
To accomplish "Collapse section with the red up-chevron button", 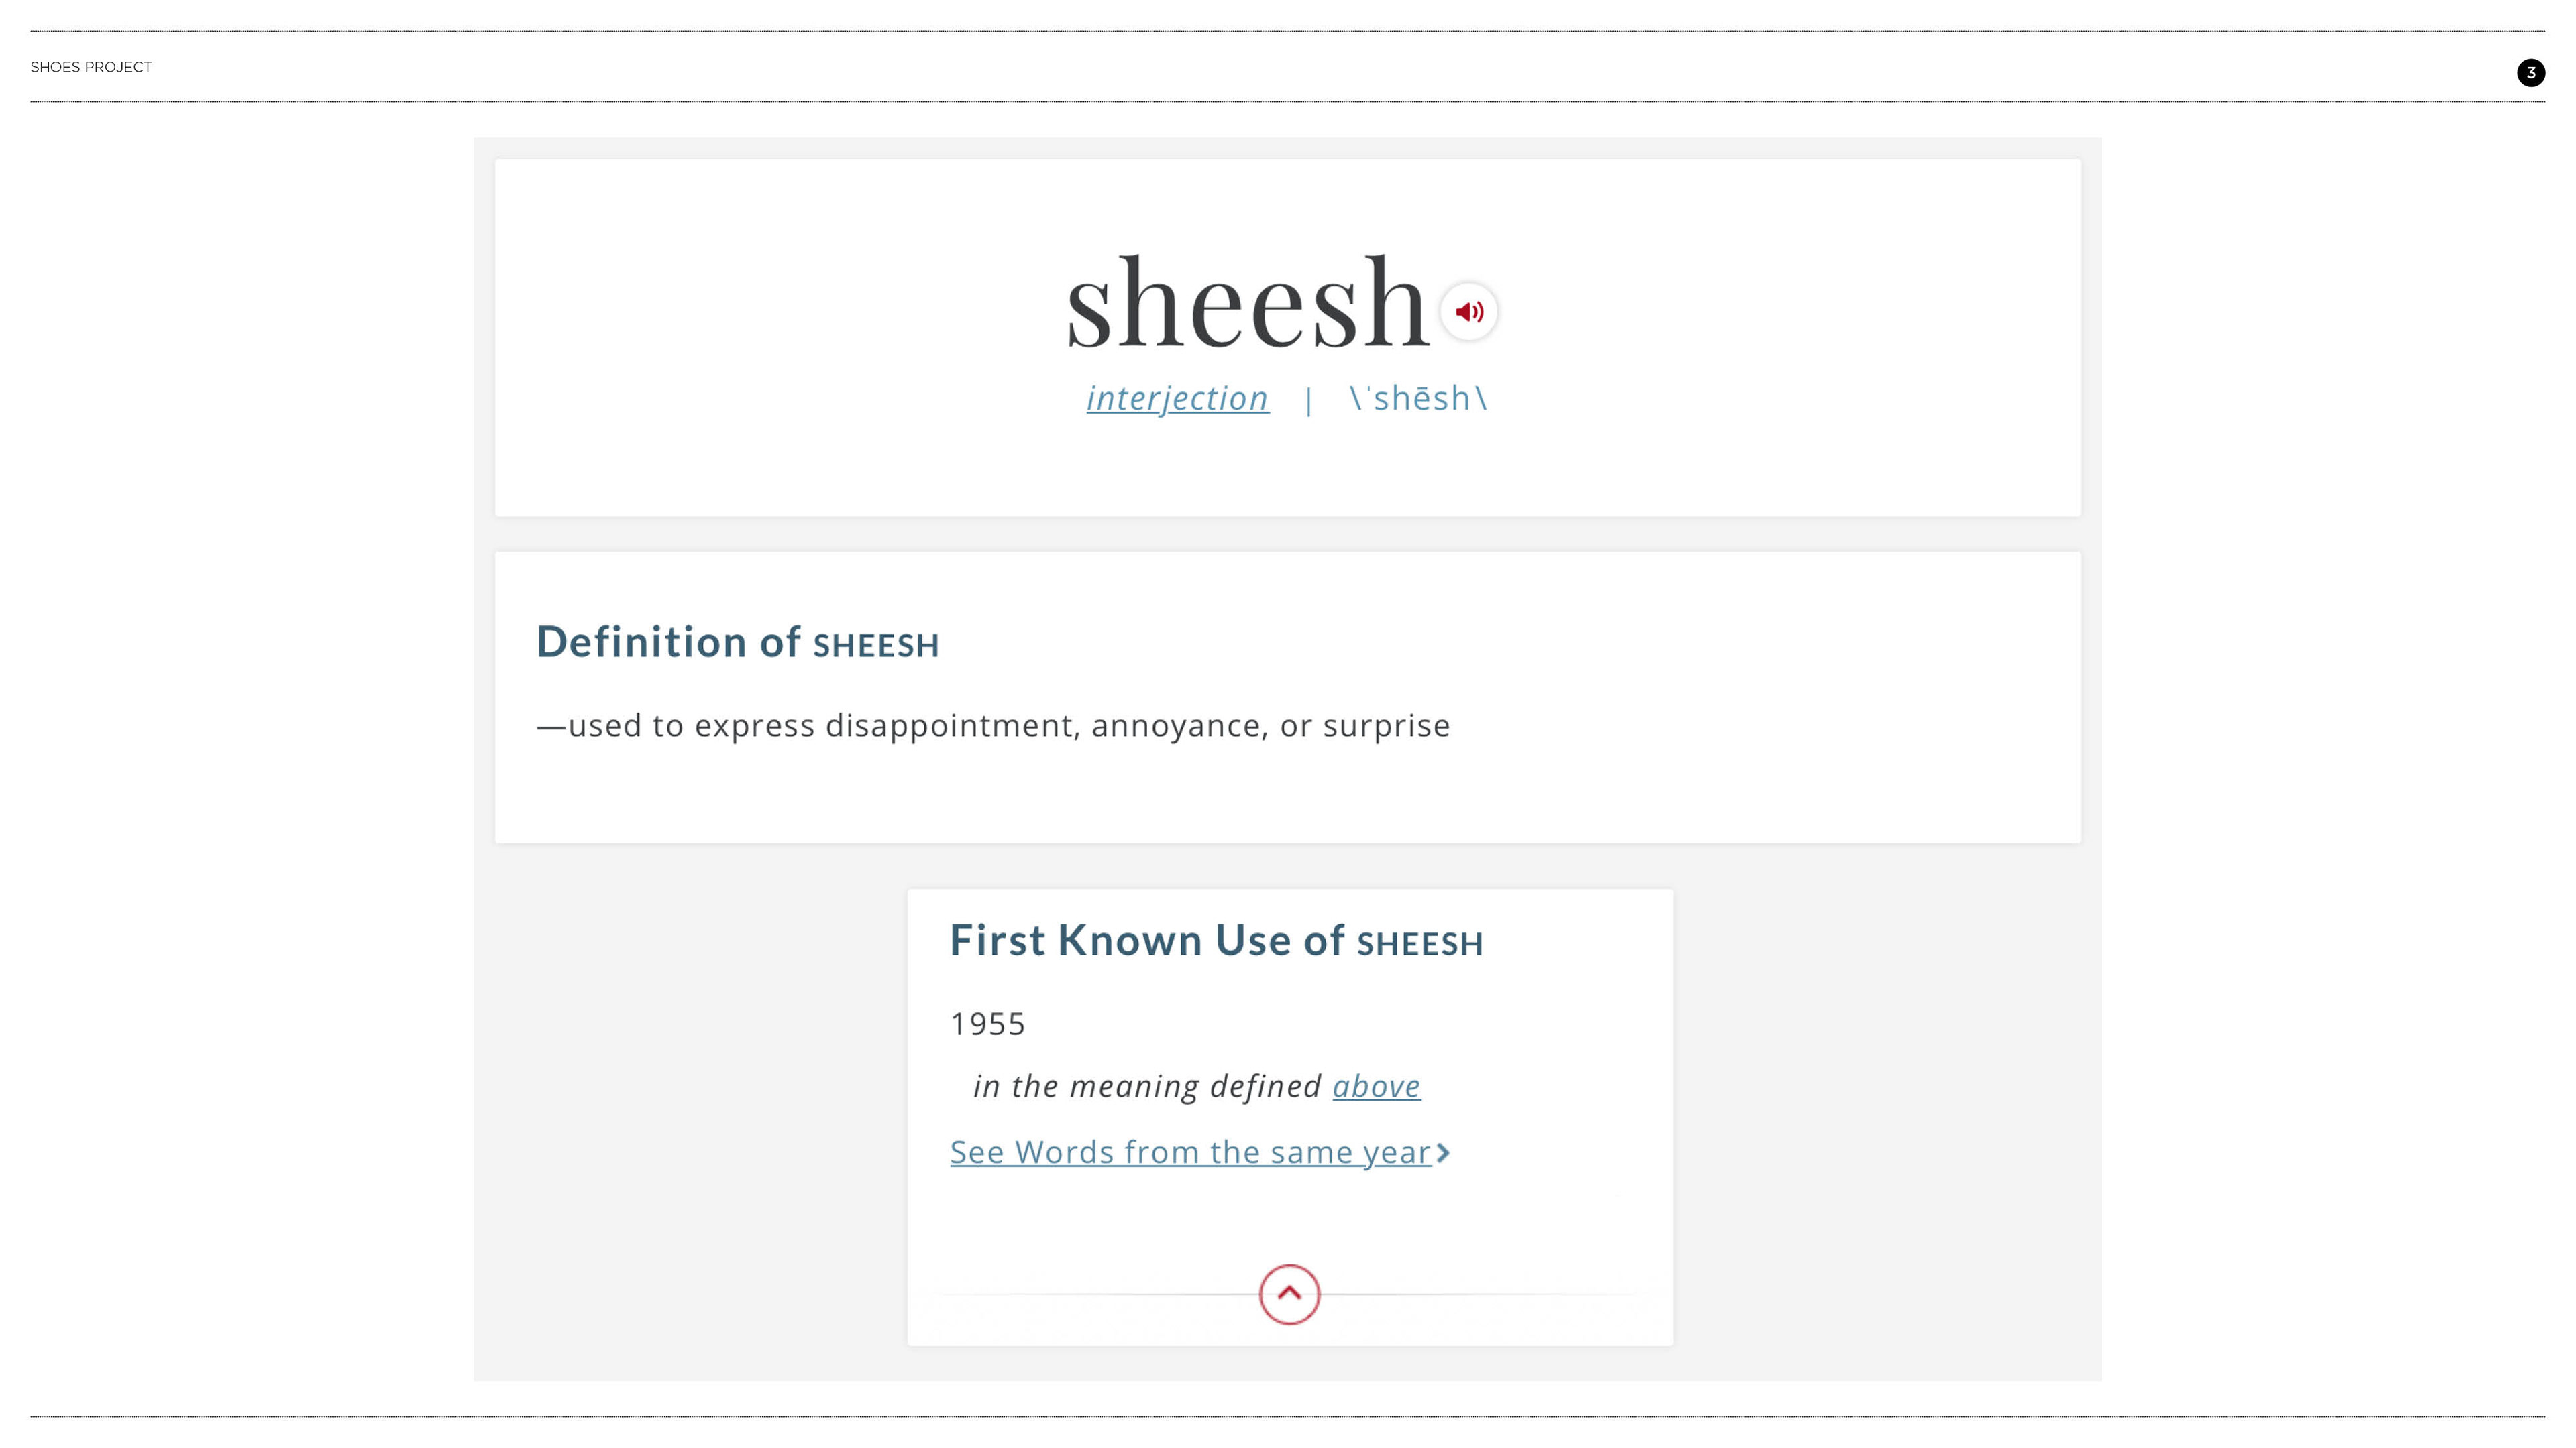I will (1289, 1294).
